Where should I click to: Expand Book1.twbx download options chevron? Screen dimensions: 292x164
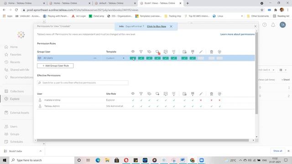pyautogui.click(x=41, y=151)
